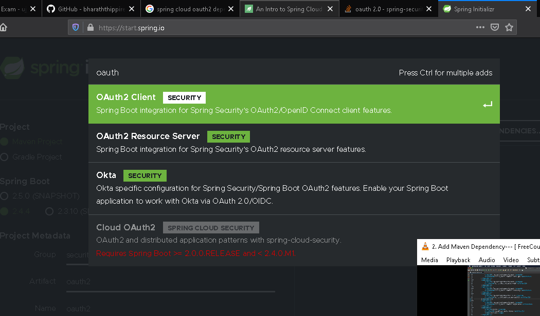540x316 pixels.
Task: Select the 2.3.10 Spring Boot version
Action: coord(49,211)
